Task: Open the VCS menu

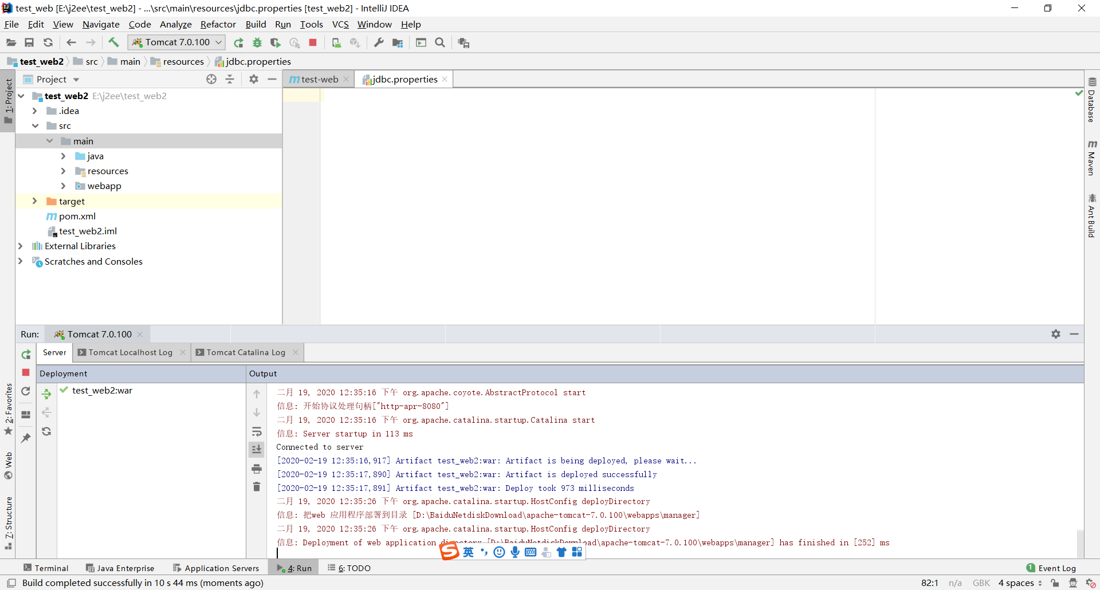Action: 340,24
